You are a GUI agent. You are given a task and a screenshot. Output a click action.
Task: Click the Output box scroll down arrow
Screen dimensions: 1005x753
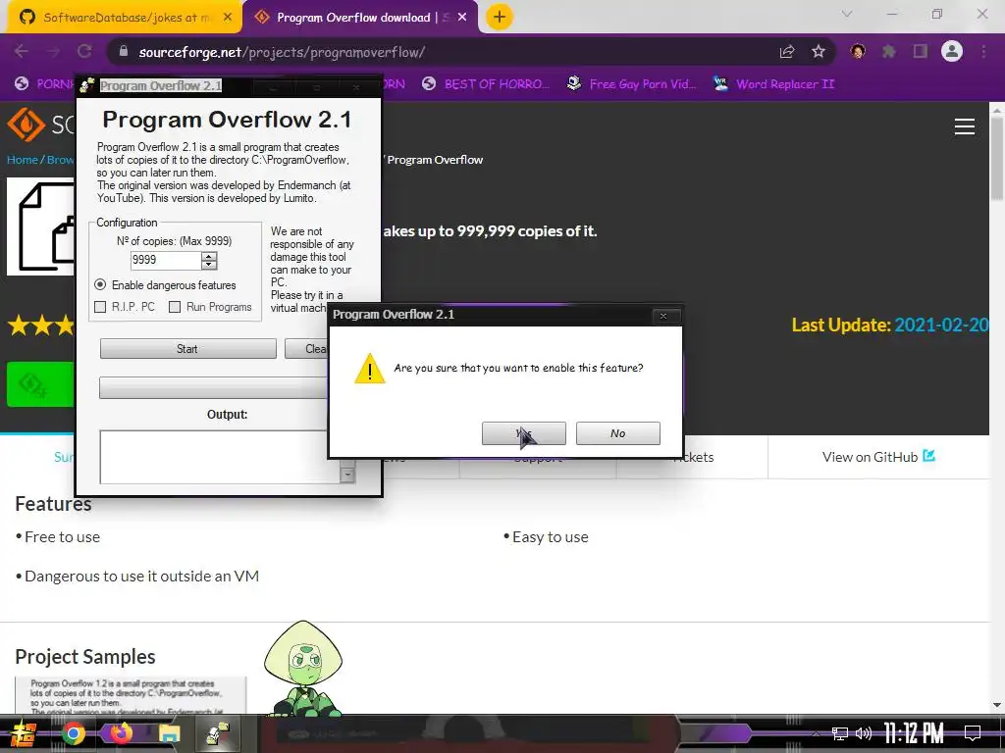[347, 476]
